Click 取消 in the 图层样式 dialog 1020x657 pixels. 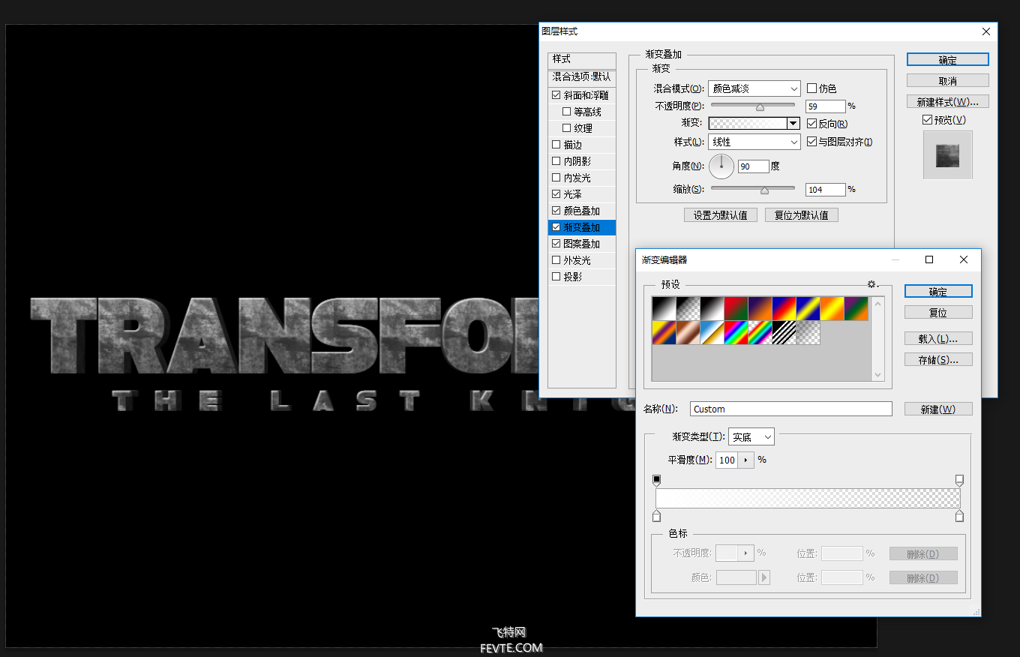coord(947,80)
